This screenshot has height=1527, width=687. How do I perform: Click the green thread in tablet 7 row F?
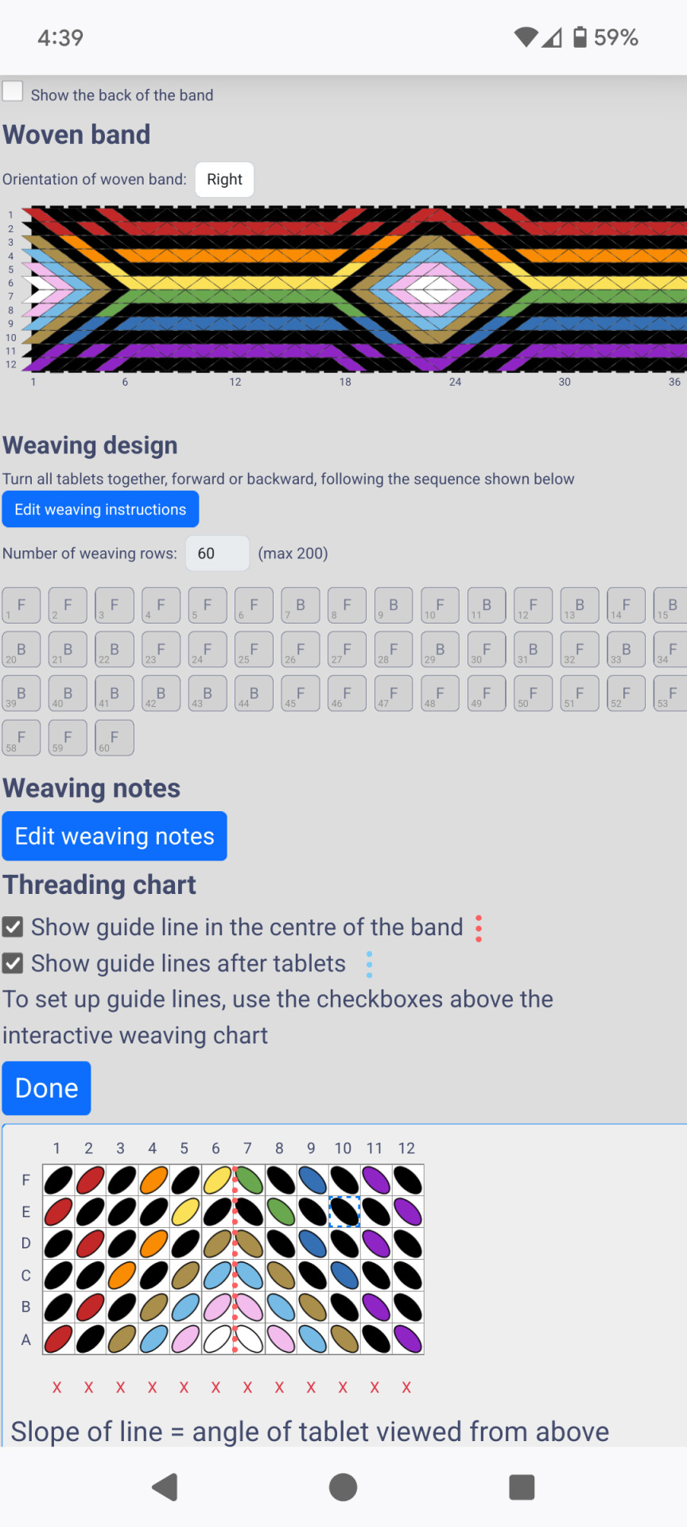pyautogui.click(x=249, y=1180)
